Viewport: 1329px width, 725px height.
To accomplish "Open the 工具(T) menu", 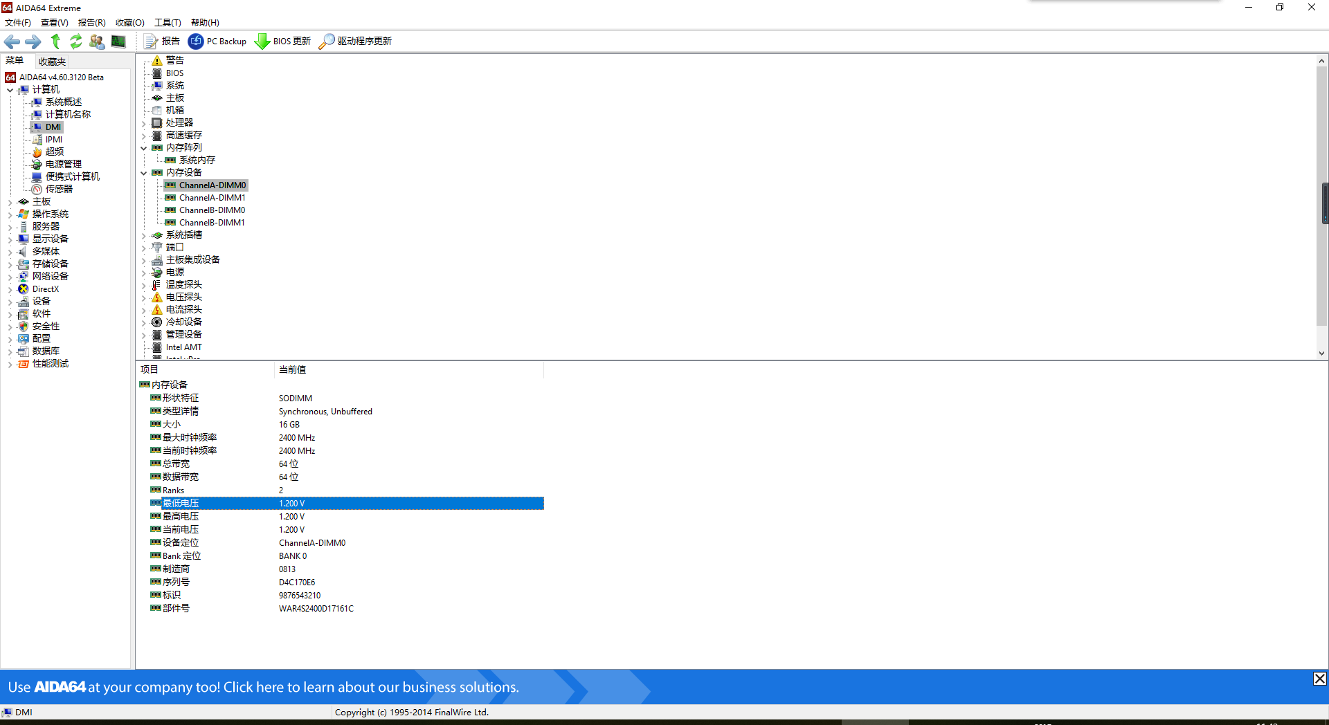I will pyautogui.click(x=168, y=23).
